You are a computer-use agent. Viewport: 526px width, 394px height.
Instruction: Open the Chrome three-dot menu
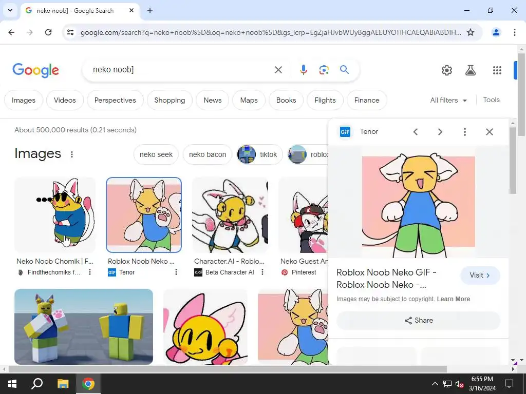515,32
